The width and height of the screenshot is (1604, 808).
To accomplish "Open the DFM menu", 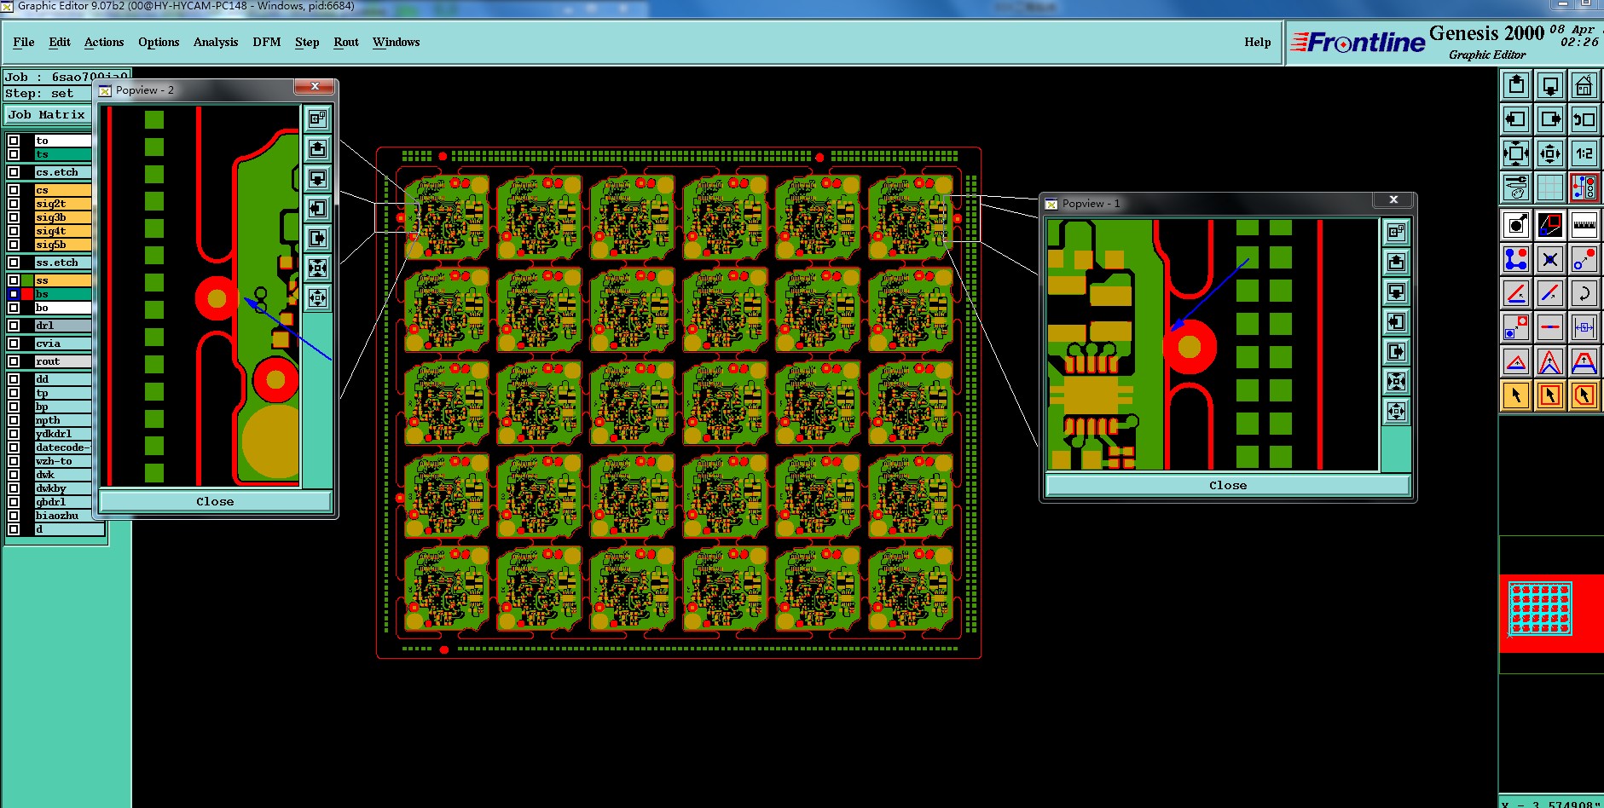I will pyautogui.click(x=267, y=42).
